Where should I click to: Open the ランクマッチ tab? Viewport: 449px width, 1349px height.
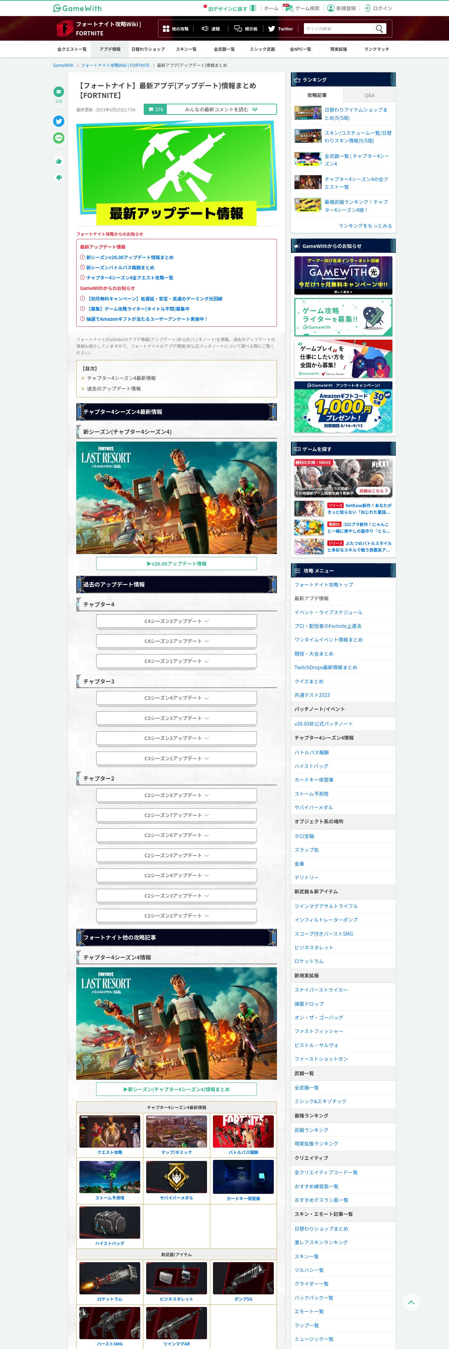377,49
